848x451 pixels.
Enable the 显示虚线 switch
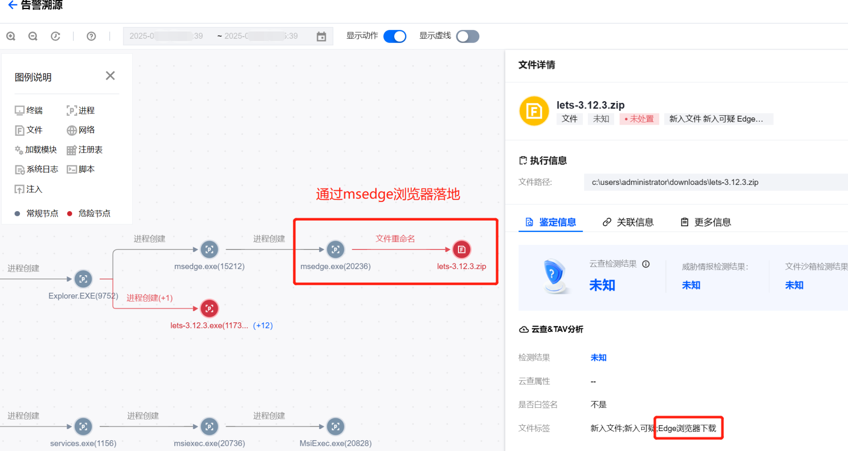tap(468, 36)
